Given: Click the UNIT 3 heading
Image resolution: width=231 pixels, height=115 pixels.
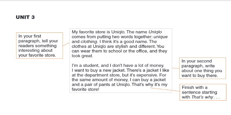Looking at the screenshot, I should [x=25, y=17].
